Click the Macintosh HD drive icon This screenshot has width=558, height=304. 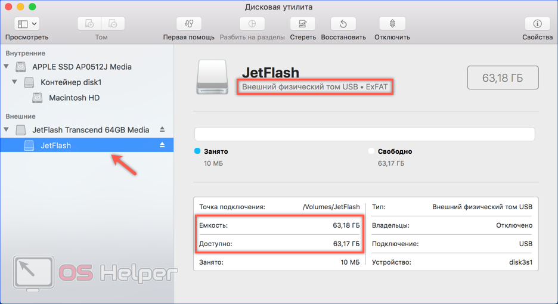click(37, 98)
